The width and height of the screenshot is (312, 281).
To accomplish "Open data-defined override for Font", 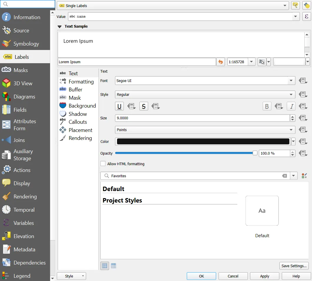I will [303, 81].
